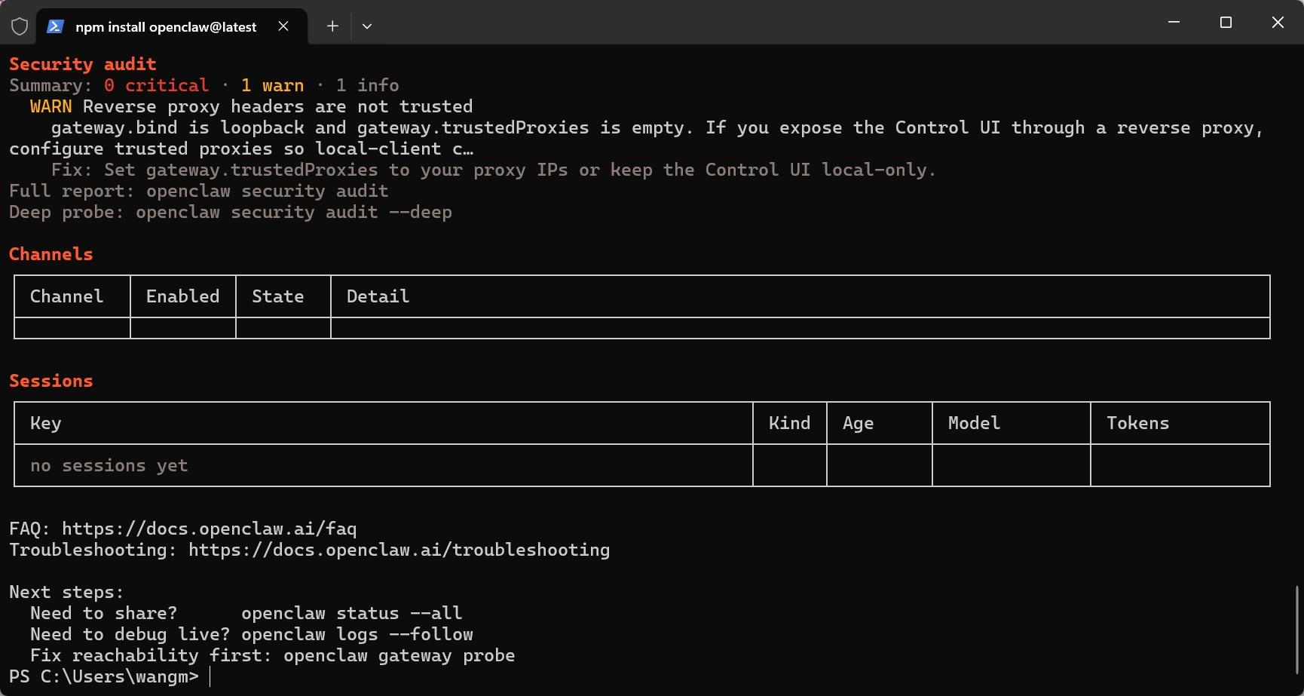1304x696 pixels.
Task: Click the 'openclaw gateway probe' command text
Action: click(x=399, y=655)
